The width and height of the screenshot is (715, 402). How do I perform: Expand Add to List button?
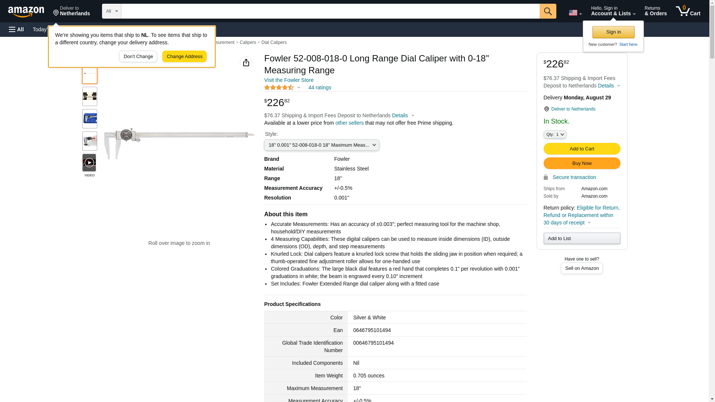581,239
